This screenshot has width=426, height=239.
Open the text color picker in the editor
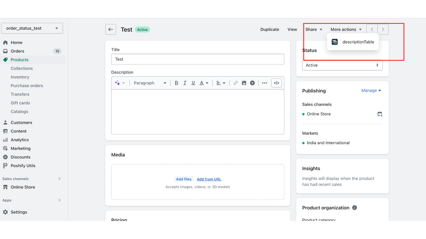(202, 83)
